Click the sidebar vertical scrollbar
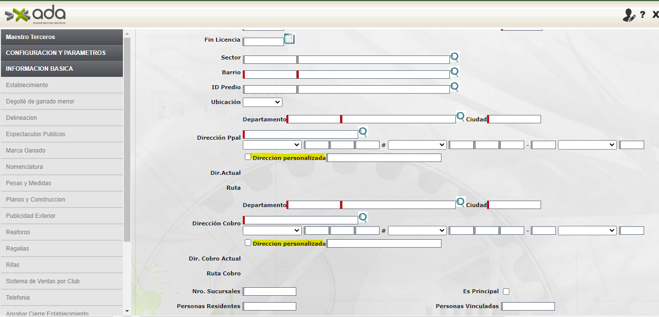This screenshot has width=659, height=317. click(x=127, y=149)
